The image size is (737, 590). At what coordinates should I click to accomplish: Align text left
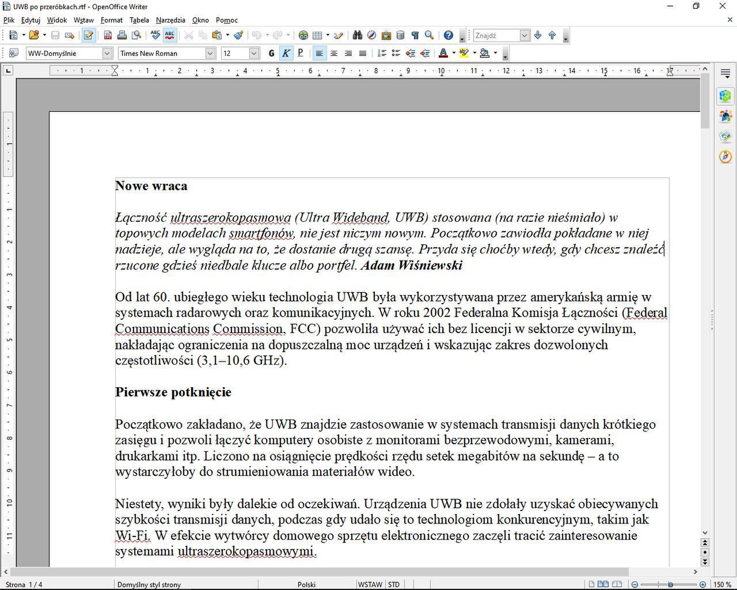[x=319, y=53]
